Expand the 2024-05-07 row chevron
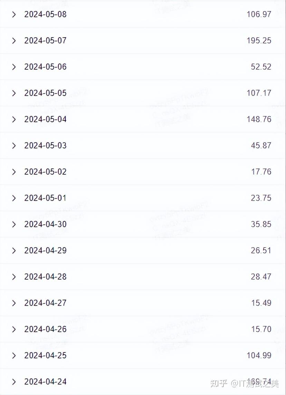Image resolution: width=286 pixels, height=395 pixels. pos(14,40)
